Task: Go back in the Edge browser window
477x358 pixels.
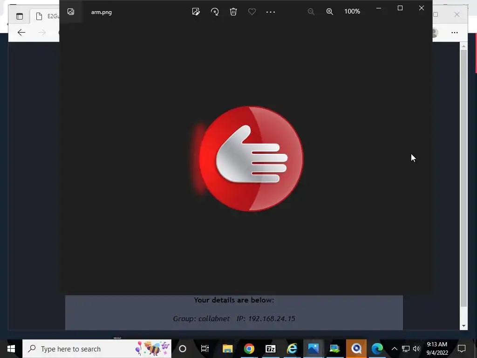Action: pos(21,32)
